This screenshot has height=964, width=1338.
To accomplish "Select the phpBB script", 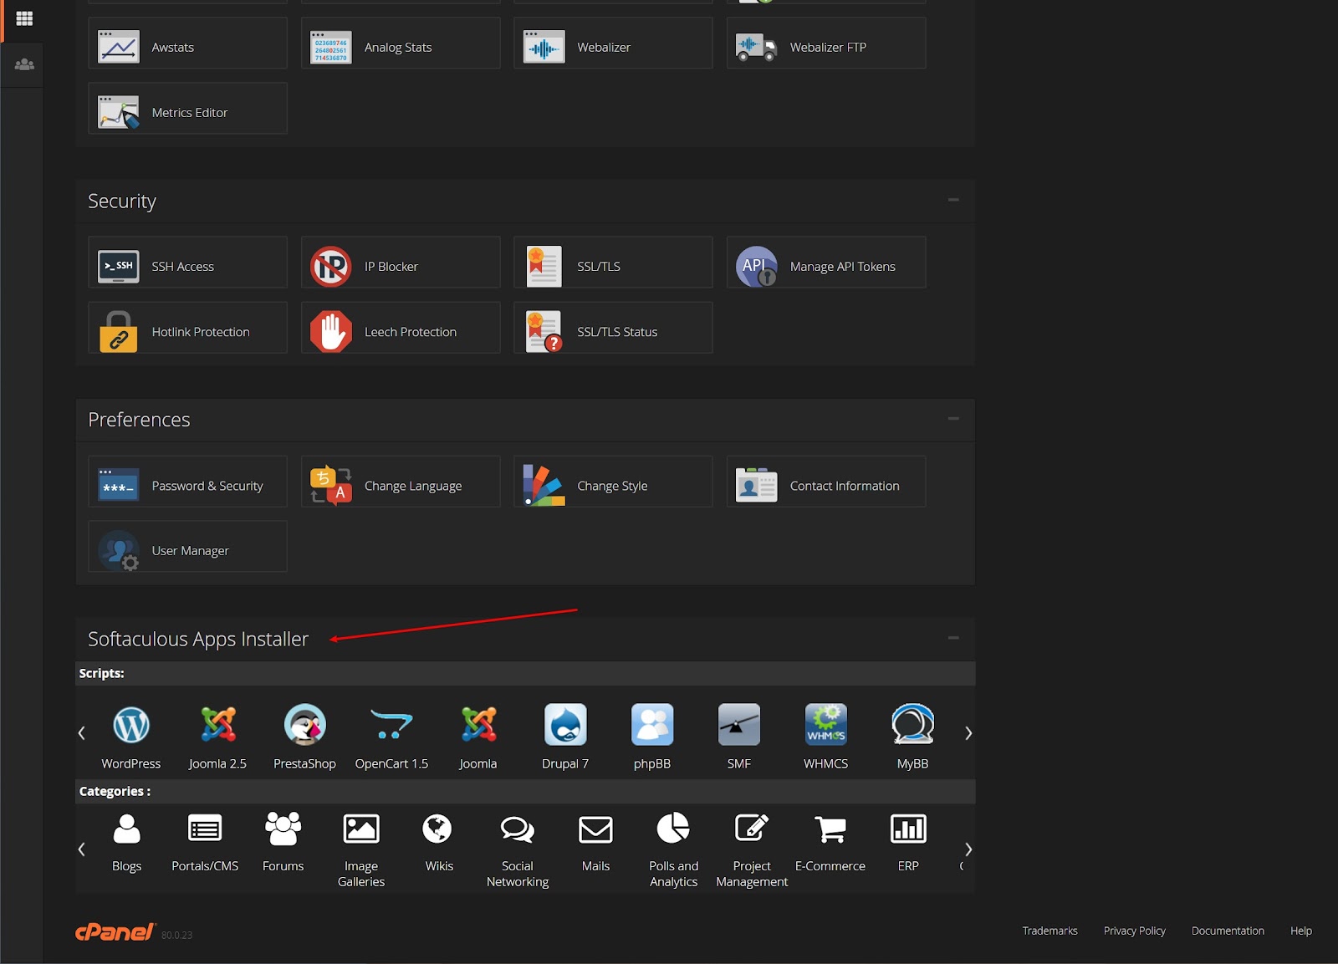I will pyautogui.click(x=652, y=736).
